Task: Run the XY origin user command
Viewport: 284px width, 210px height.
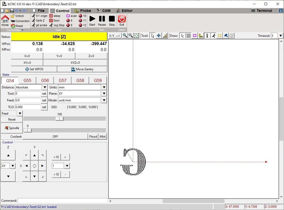Action: (x=40, y=16)
